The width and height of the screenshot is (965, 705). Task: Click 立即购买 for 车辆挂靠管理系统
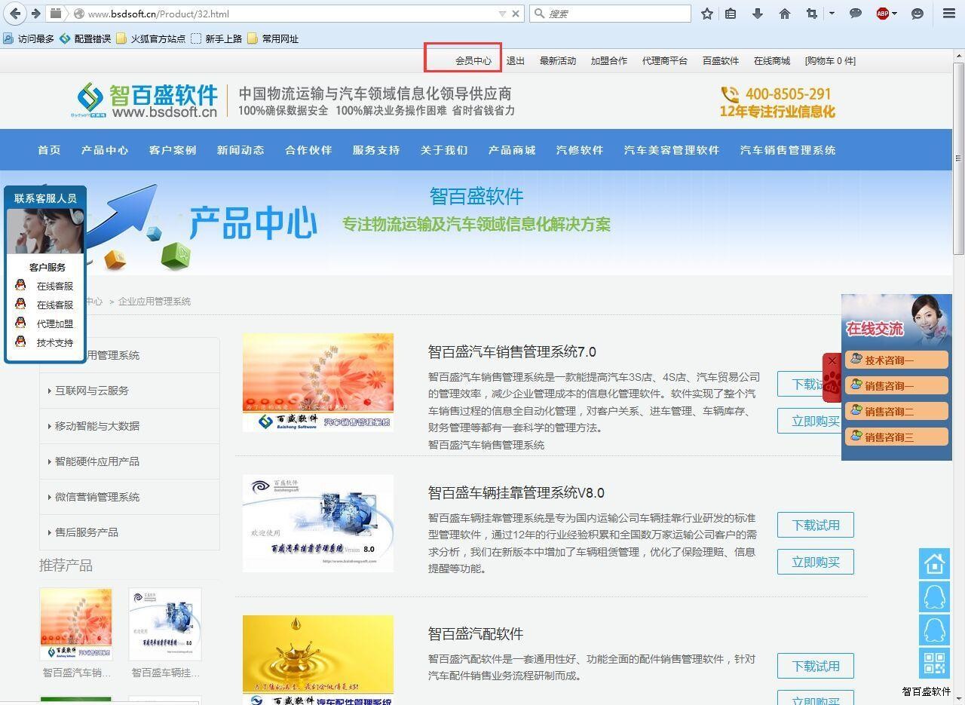(816, 562)
